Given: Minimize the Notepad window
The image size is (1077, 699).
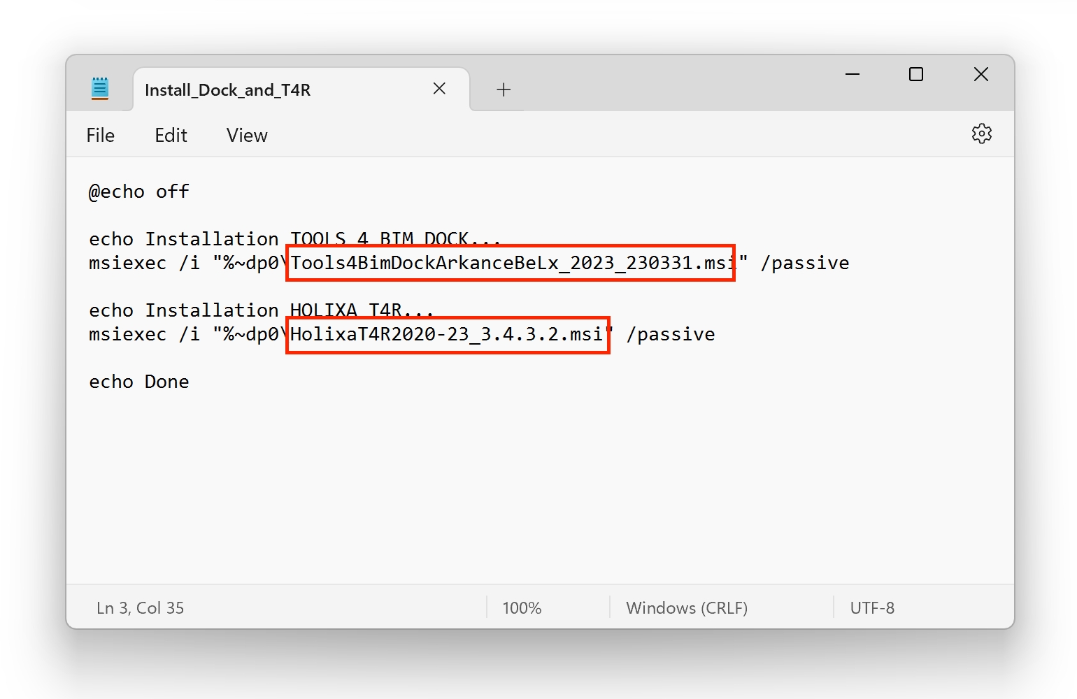Looking at the screenshot, I should (853, 74).
